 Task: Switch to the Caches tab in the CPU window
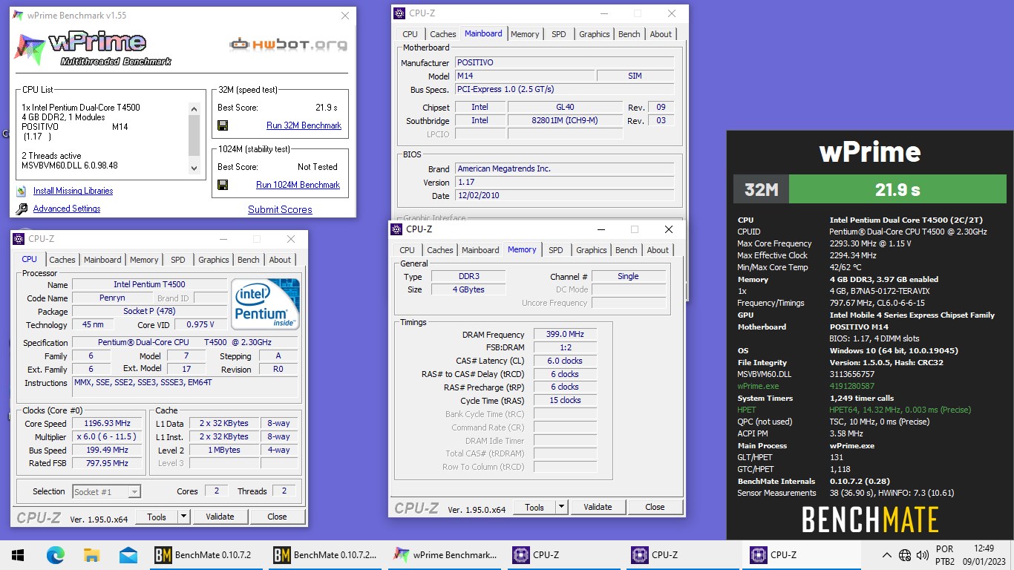pos(62,260)
